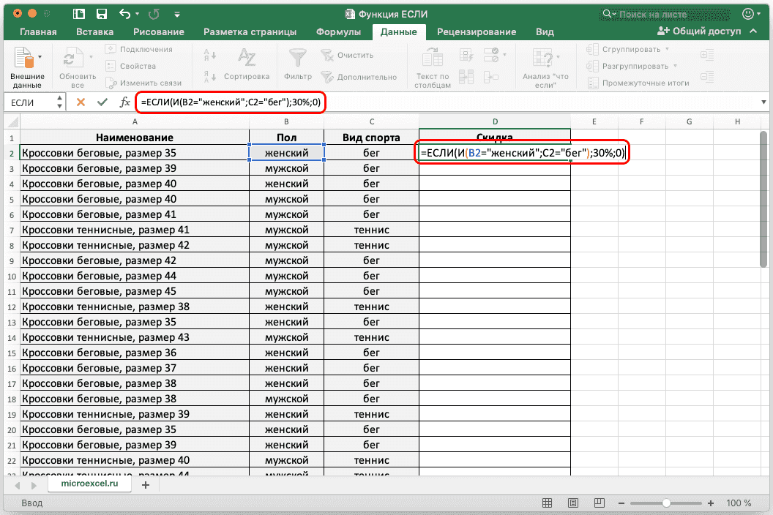
Task: Open the Insert Function fx dialog
Action: click(x=125, y=102)
